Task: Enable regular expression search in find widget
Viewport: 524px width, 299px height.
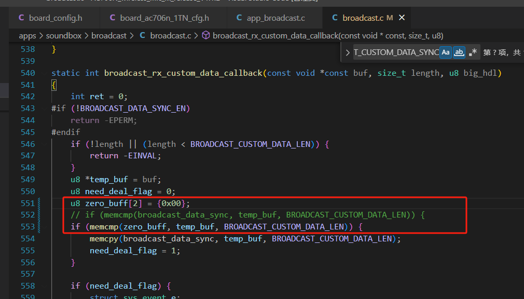Action: pyautogui.click(x=473, y=52)
